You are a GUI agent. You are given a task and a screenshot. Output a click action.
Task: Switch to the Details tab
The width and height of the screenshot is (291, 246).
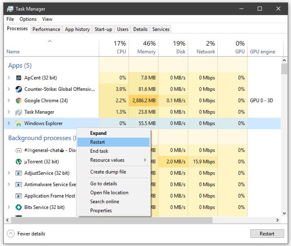[140, 29]
